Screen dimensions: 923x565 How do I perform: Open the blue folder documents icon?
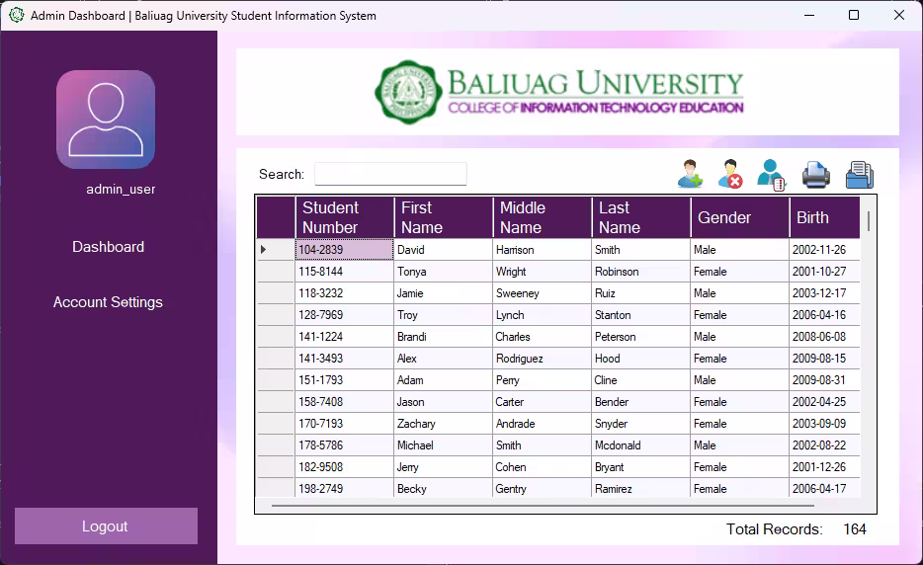tap(860, 175)
